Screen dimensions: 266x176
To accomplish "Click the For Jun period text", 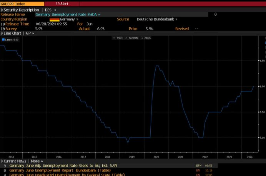I will click(85, 24).
